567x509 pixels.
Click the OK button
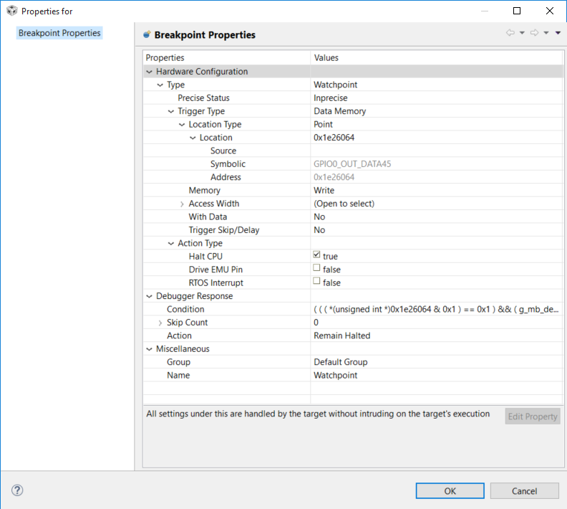point(450,491)
